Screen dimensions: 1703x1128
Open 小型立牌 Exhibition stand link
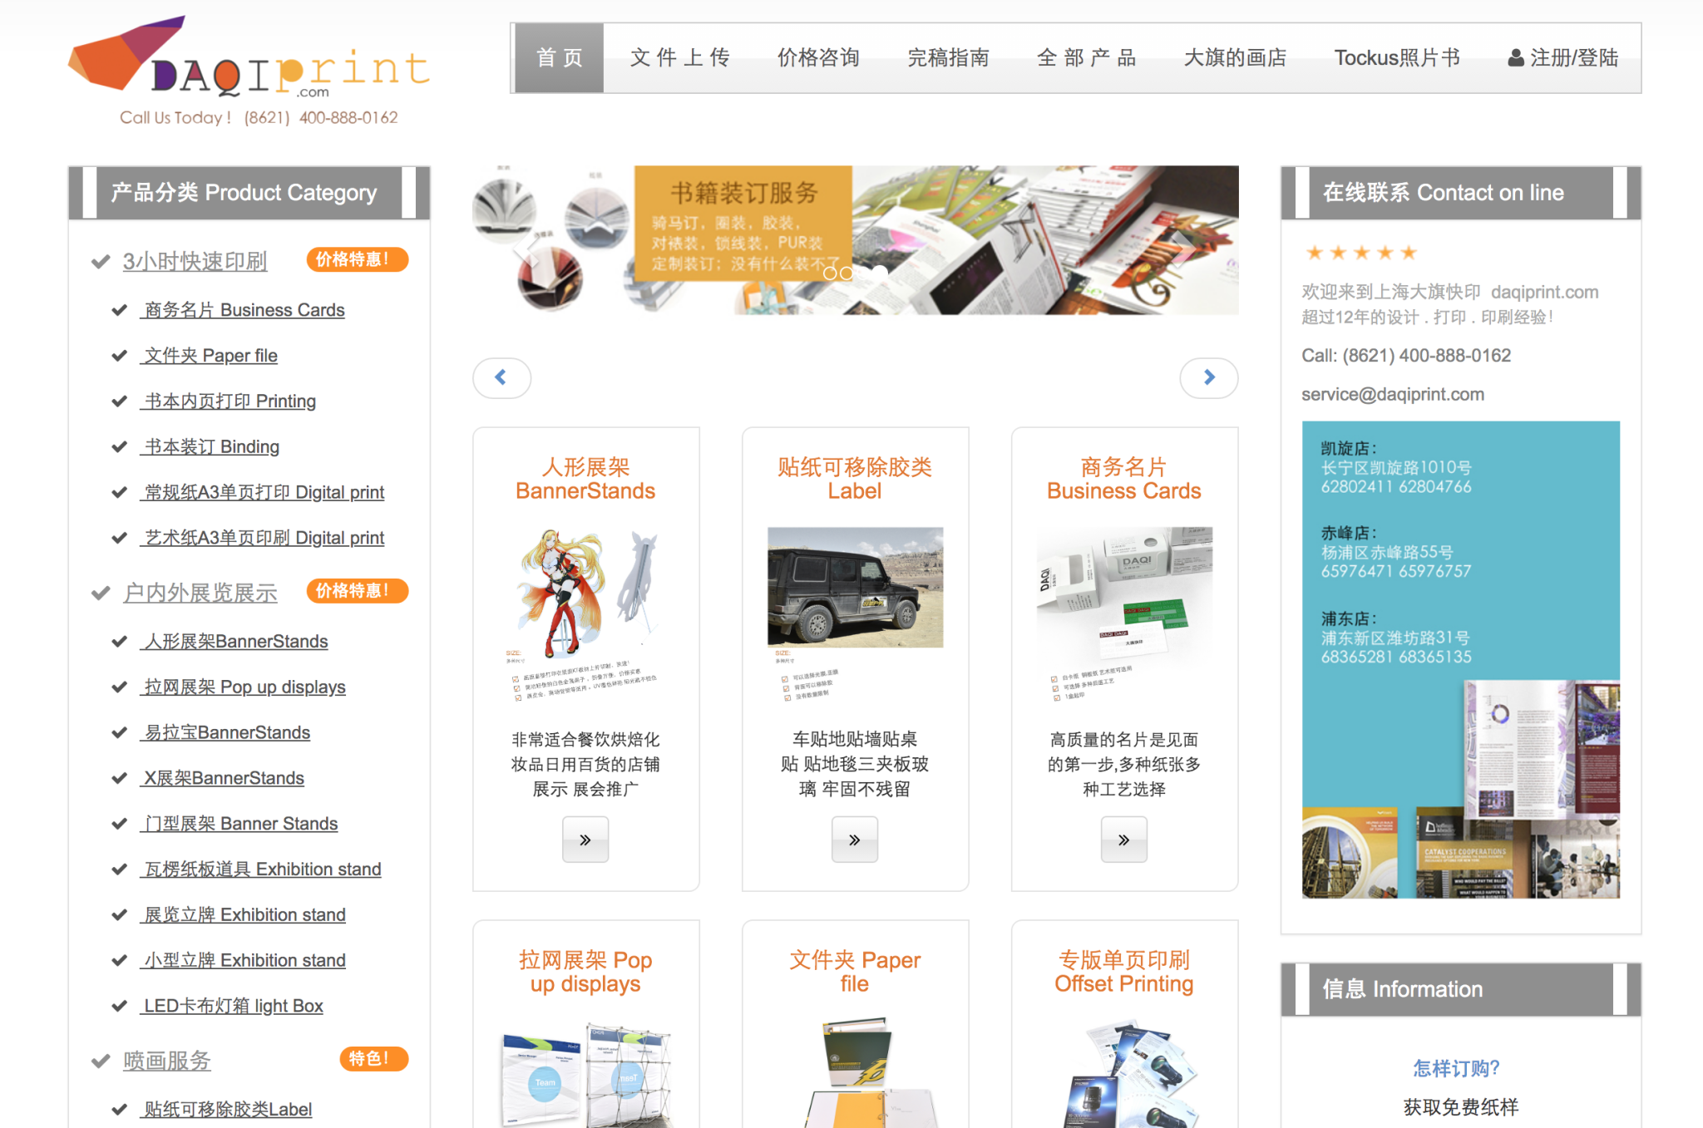(244, 961)
